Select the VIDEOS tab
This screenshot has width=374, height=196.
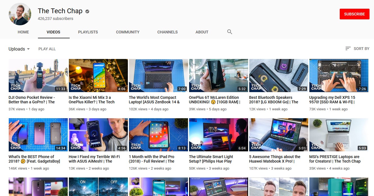(x=53, y=32)
